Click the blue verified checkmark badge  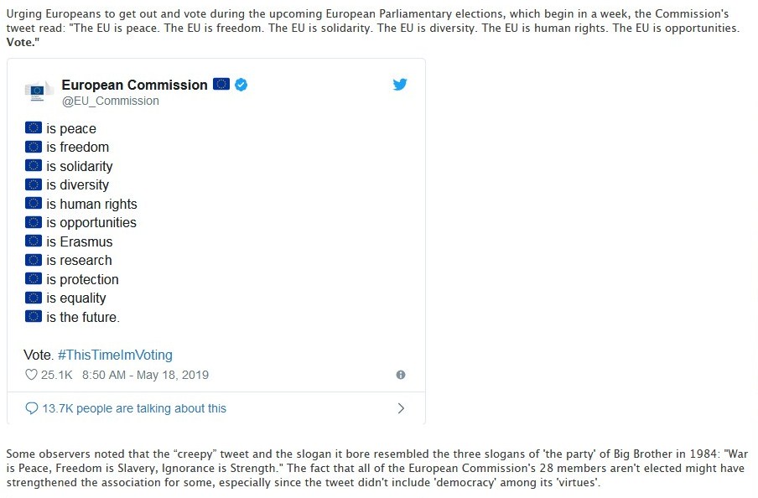[241, 85]
